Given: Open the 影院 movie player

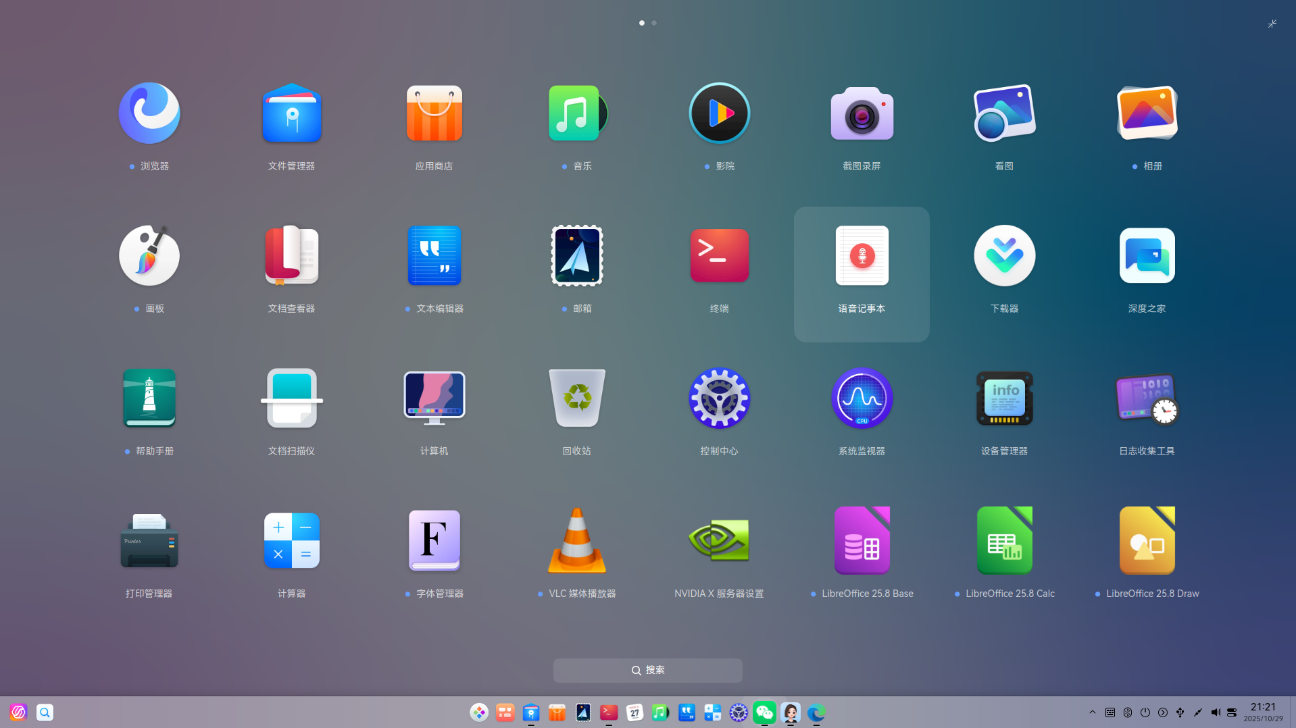Looking at the screenshot, I should coord(720,113).
